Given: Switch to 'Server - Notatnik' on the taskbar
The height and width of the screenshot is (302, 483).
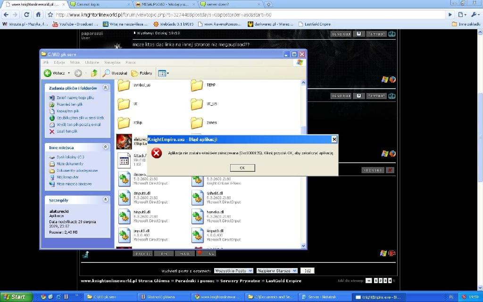Looking at the screenshot, I should (x=325, y=297).
